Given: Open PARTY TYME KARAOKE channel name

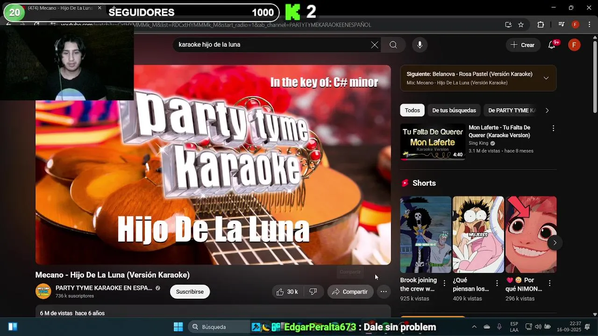Looking at the screenshot, I should click(x=104, y=288).
